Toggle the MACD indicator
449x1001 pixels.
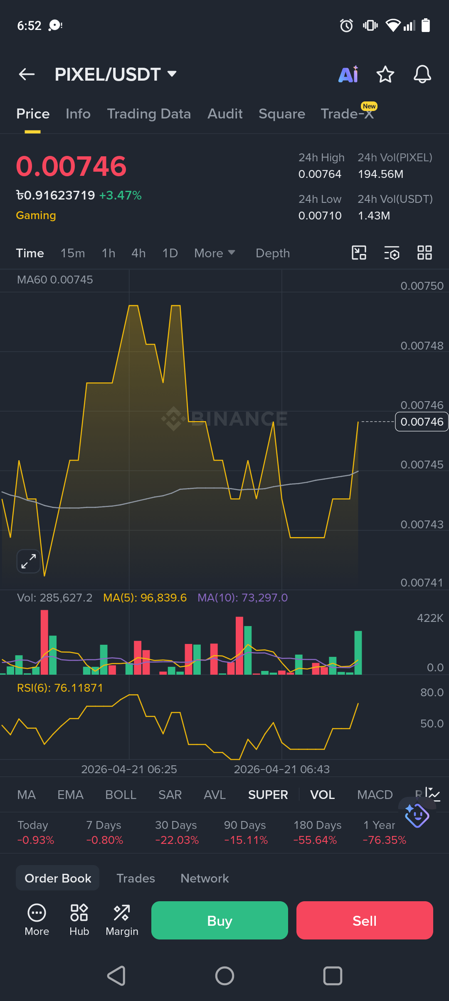375,794
